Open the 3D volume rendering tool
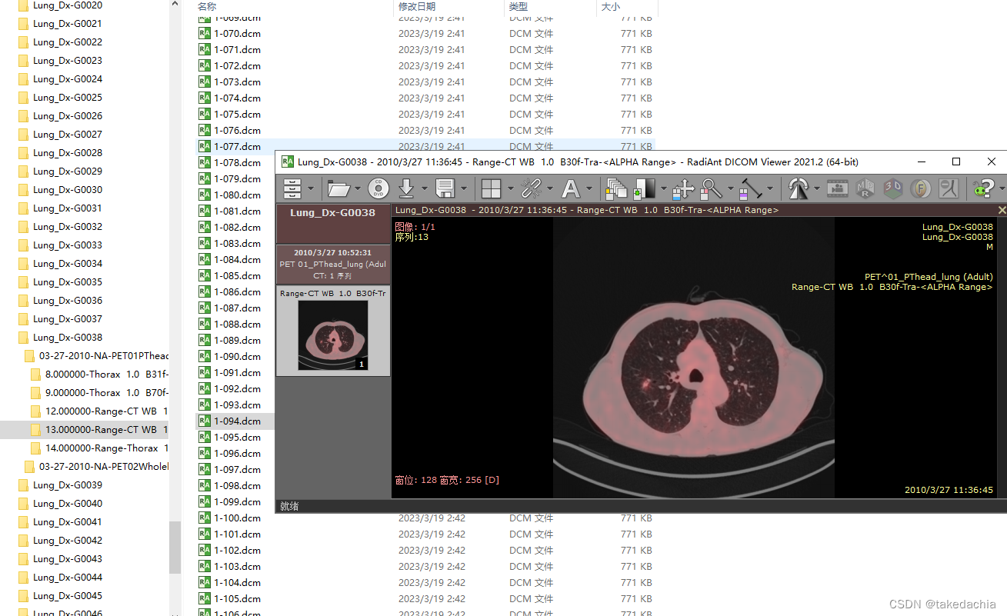1007x616 pixels. pos(892,188)
